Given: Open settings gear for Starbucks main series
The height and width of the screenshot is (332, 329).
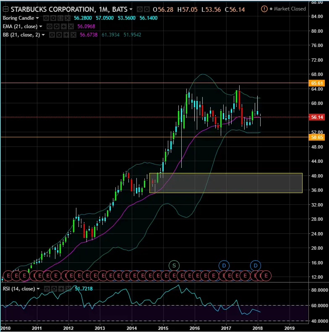Looking at the screenshot, I should click(147, 9).
